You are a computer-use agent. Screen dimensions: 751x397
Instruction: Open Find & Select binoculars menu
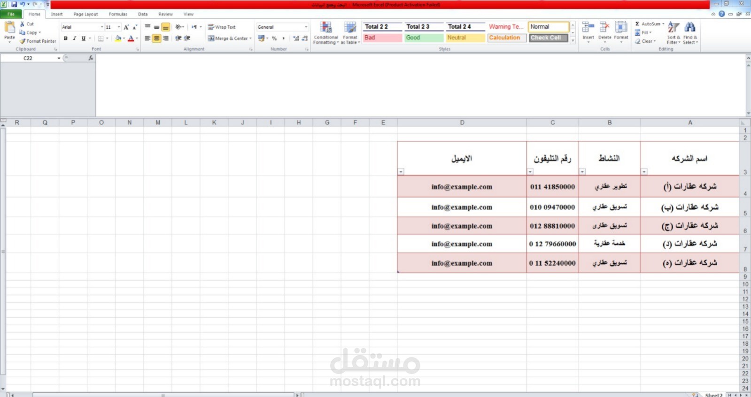point(690,33)
